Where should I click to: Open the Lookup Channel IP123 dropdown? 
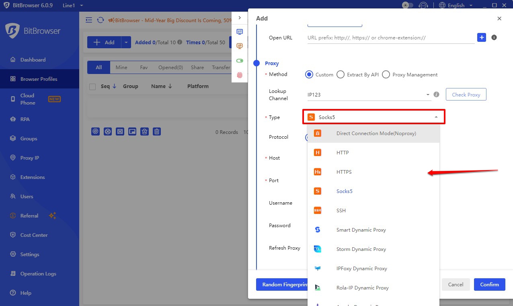coord(369,95)
